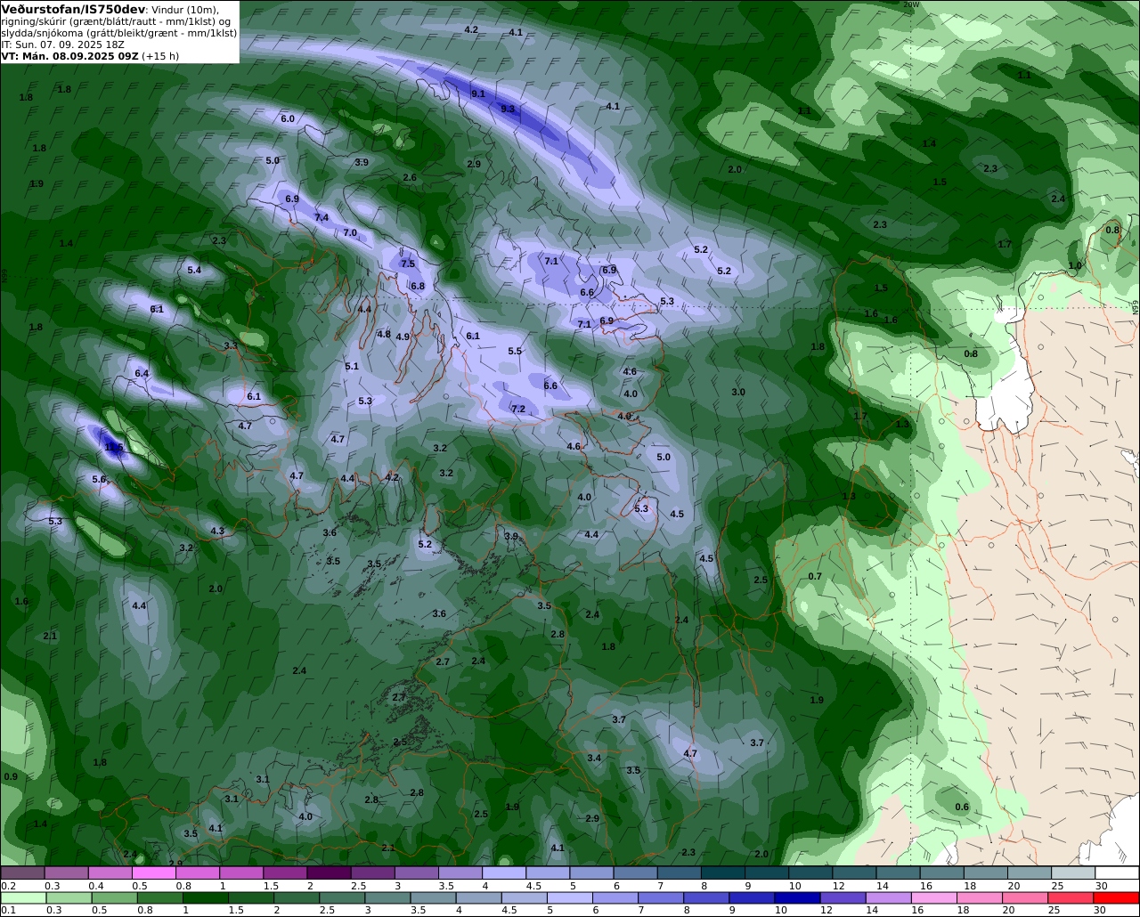
Task: Click the 6.4 value on the map
Action: (142, 373)
